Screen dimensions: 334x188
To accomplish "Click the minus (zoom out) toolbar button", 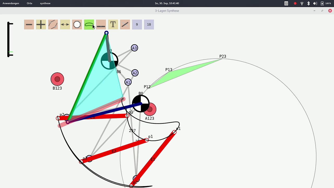I will tap(29, 25).
